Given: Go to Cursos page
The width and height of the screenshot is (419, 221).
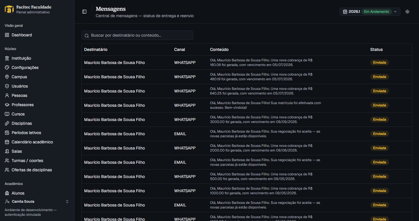Looking at the screenshot, I should [x=37, y=114].
